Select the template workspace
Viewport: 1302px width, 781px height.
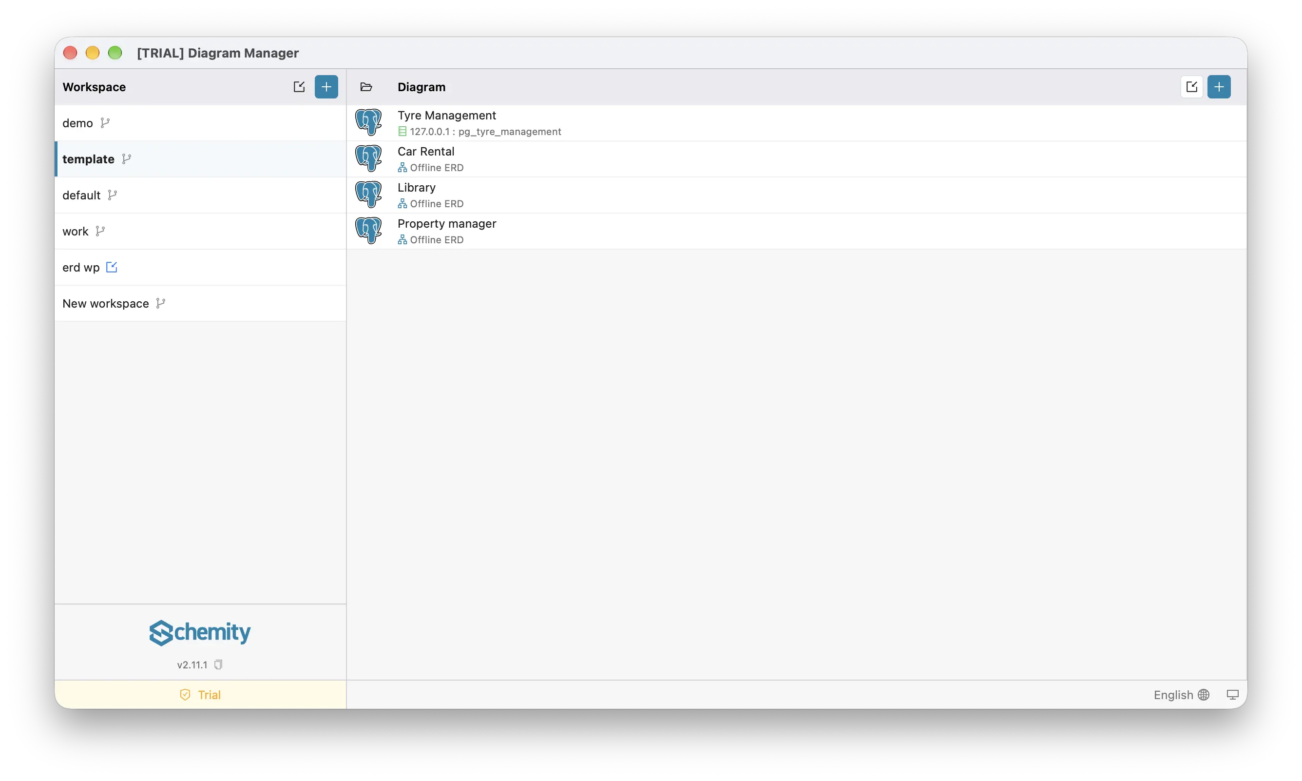tap(200, 159)
